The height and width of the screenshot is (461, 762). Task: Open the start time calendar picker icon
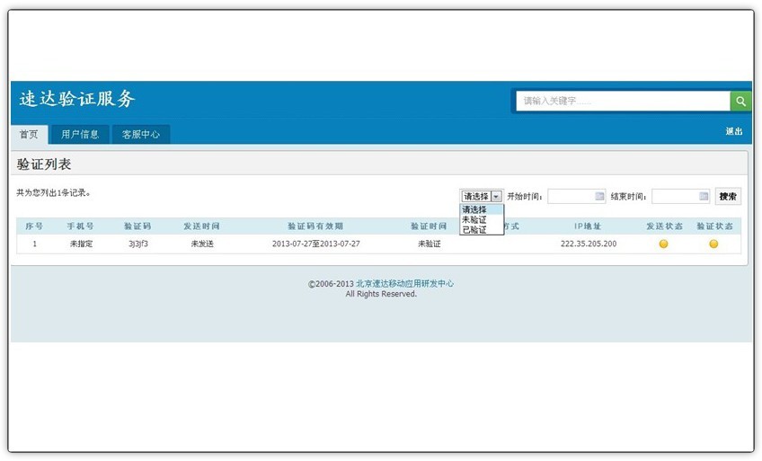600,196
